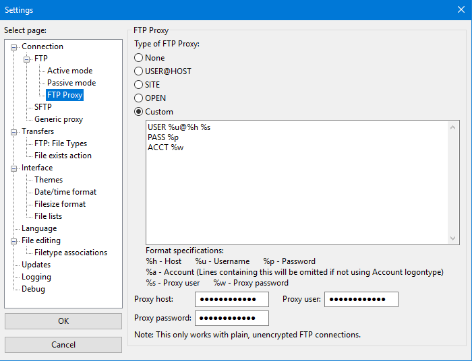The width and height of the screenshot is (472, 361).
Task: Open the Active mode settings page
Action: pyautogui.click(x=69, y=71)
